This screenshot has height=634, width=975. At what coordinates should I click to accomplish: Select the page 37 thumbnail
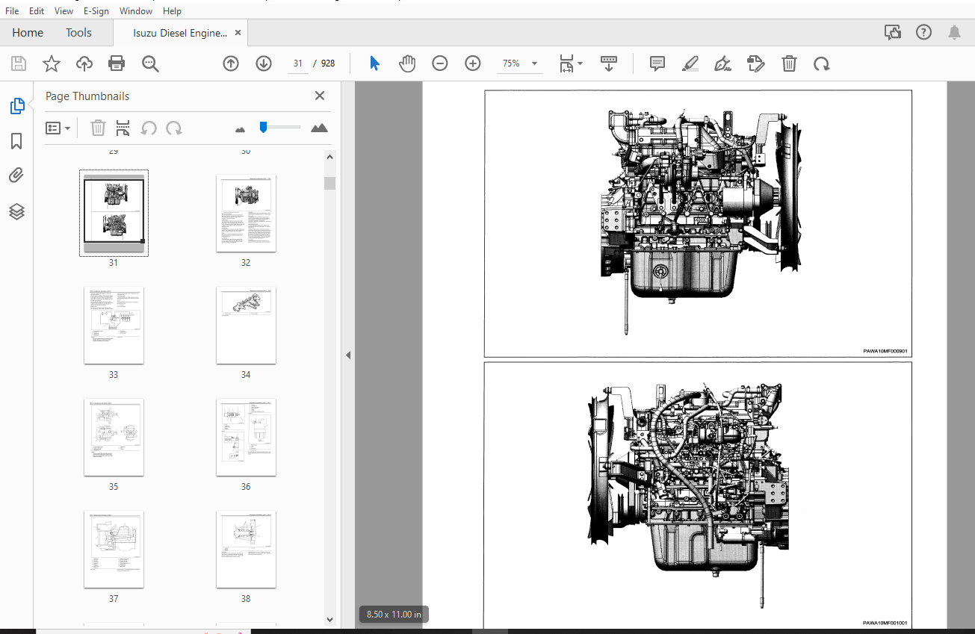(114, 549)
